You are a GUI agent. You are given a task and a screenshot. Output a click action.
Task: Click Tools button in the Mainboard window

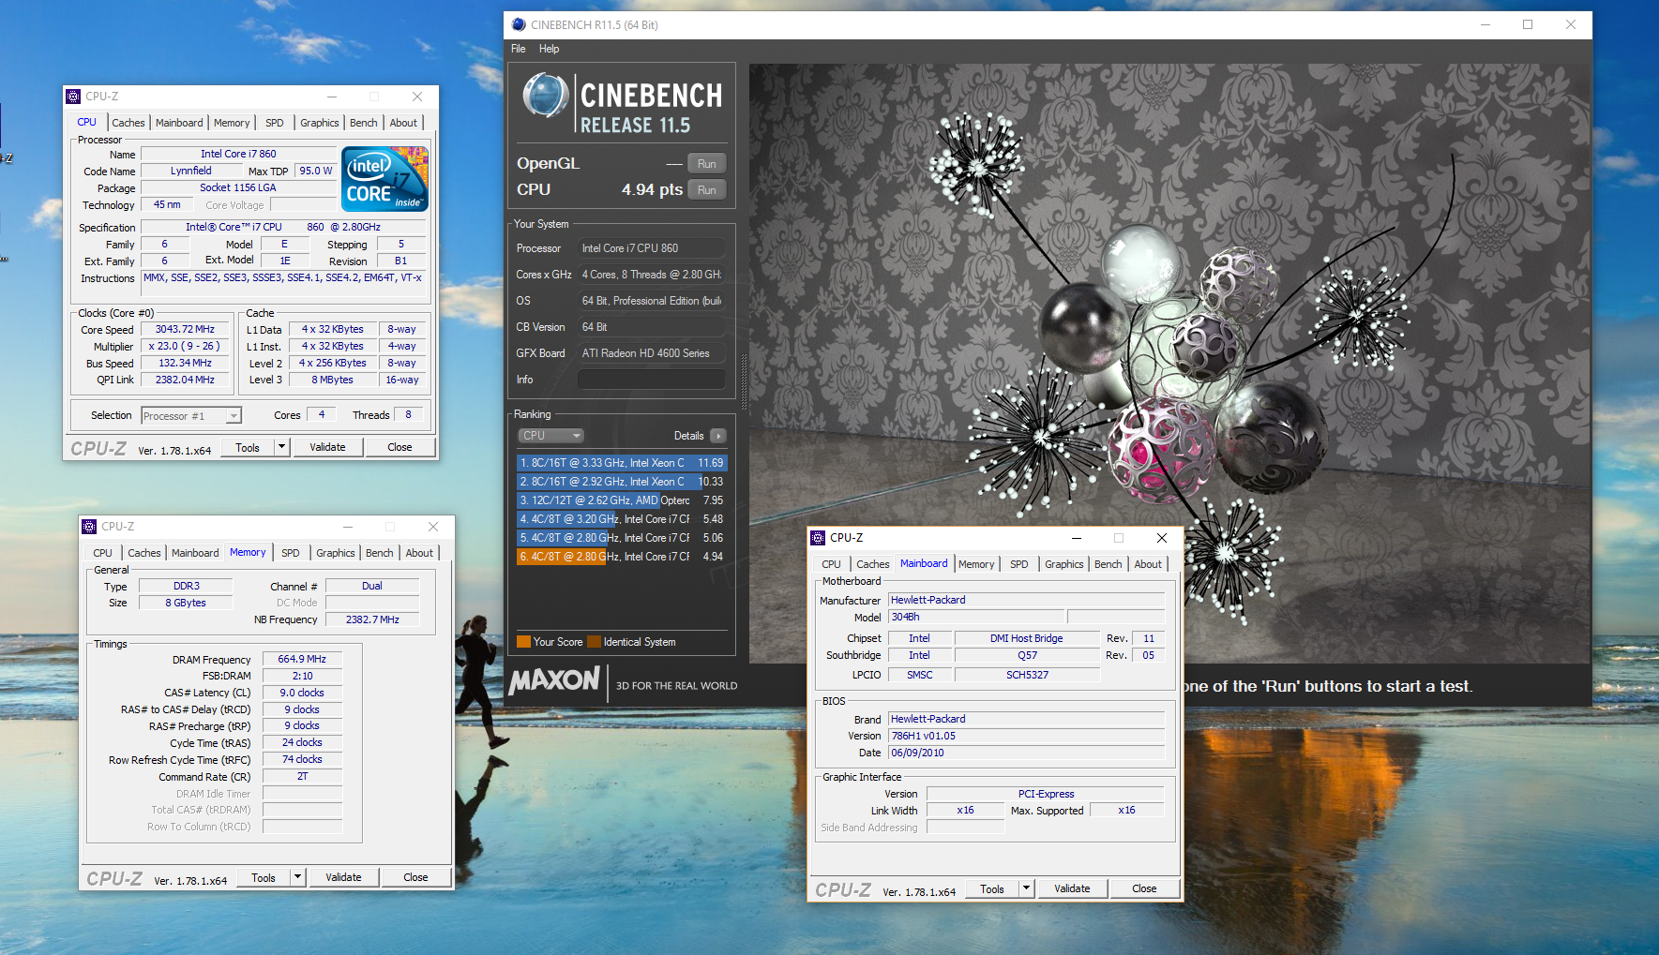click(x=992, y=888)
